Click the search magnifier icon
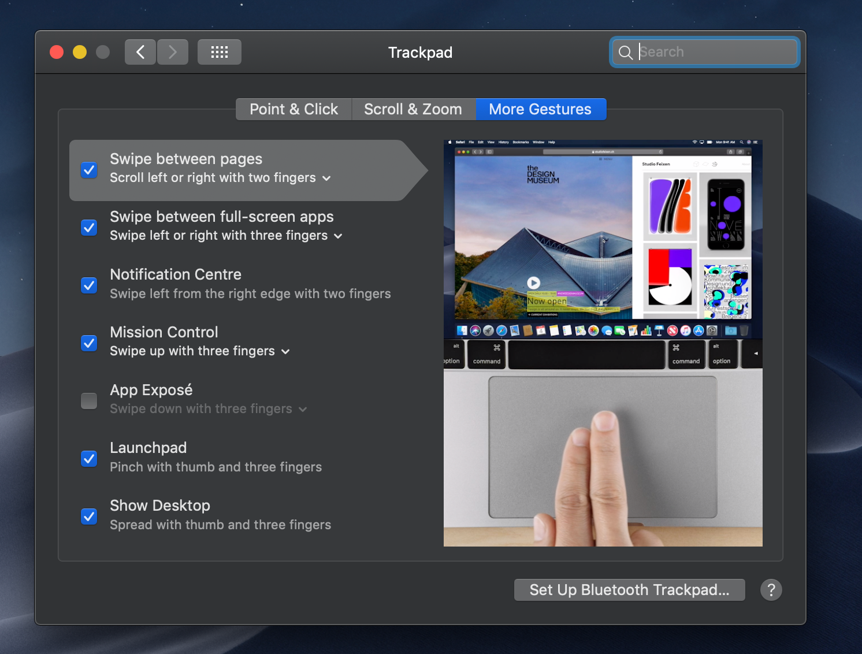 point(625,53)
